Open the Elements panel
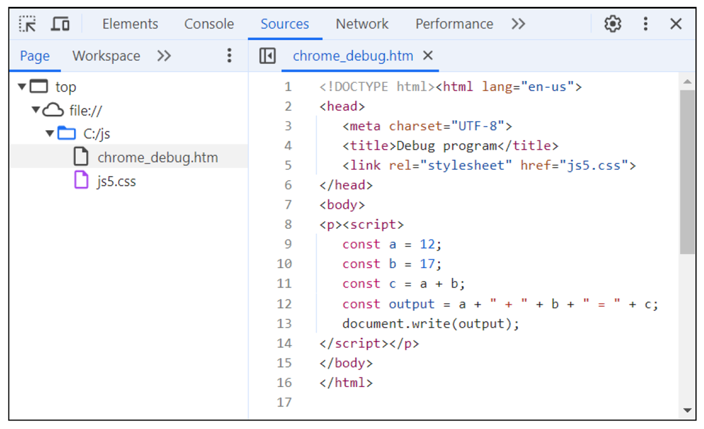This screenshot has width=704, height=429. click(x=130, y=24)
